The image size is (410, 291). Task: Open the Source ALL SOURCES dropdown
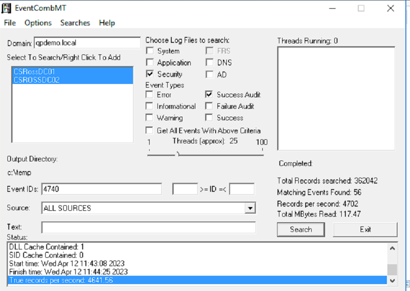[x=250, y=208]
